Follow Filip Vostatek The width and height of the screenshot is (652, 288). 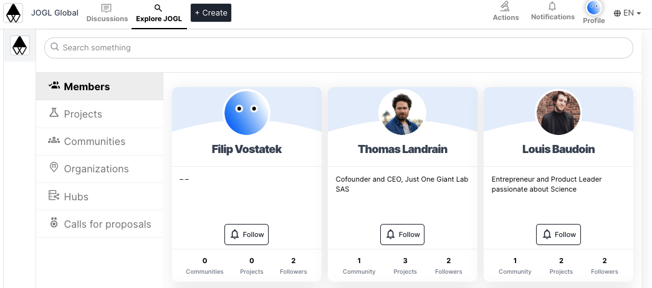click(247, 235)
